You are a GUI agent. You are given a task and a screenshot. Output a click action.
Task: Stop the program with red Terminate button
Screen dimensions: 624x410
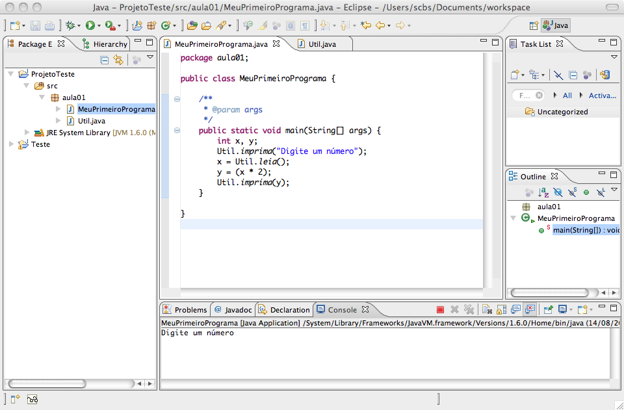tap(440, 310)
